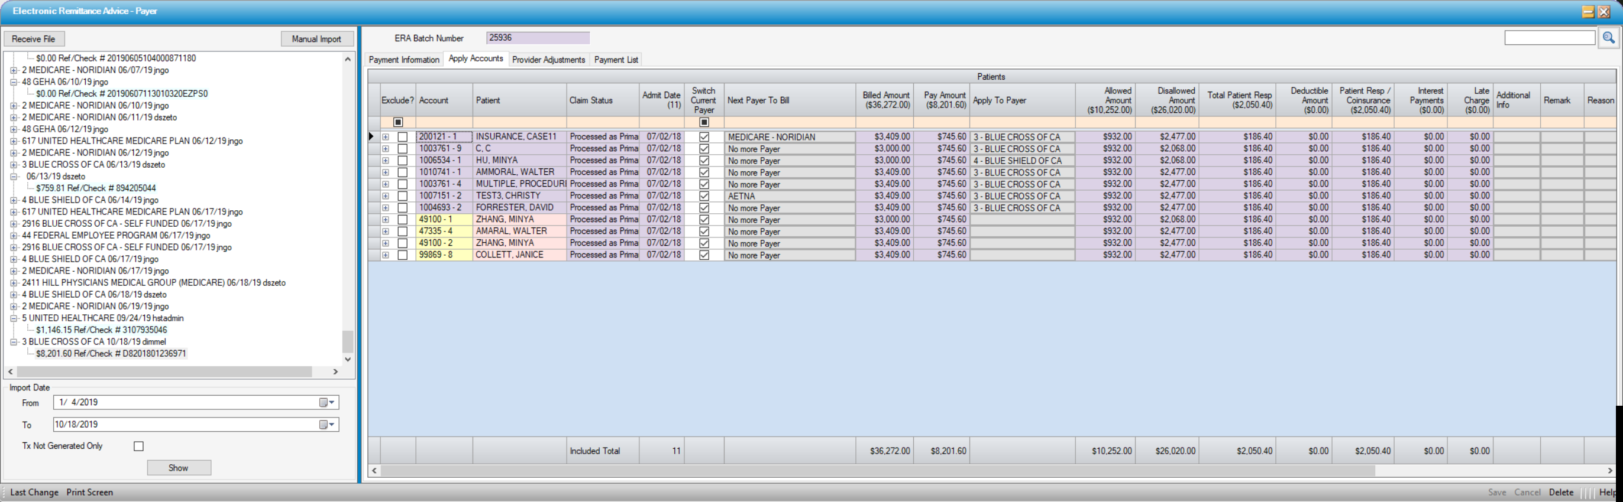Uncheck Switch Current Payer for FORRESTER, DAVID
The width and height of the screenshot is (1623, 502).
(x=704, y=208)
